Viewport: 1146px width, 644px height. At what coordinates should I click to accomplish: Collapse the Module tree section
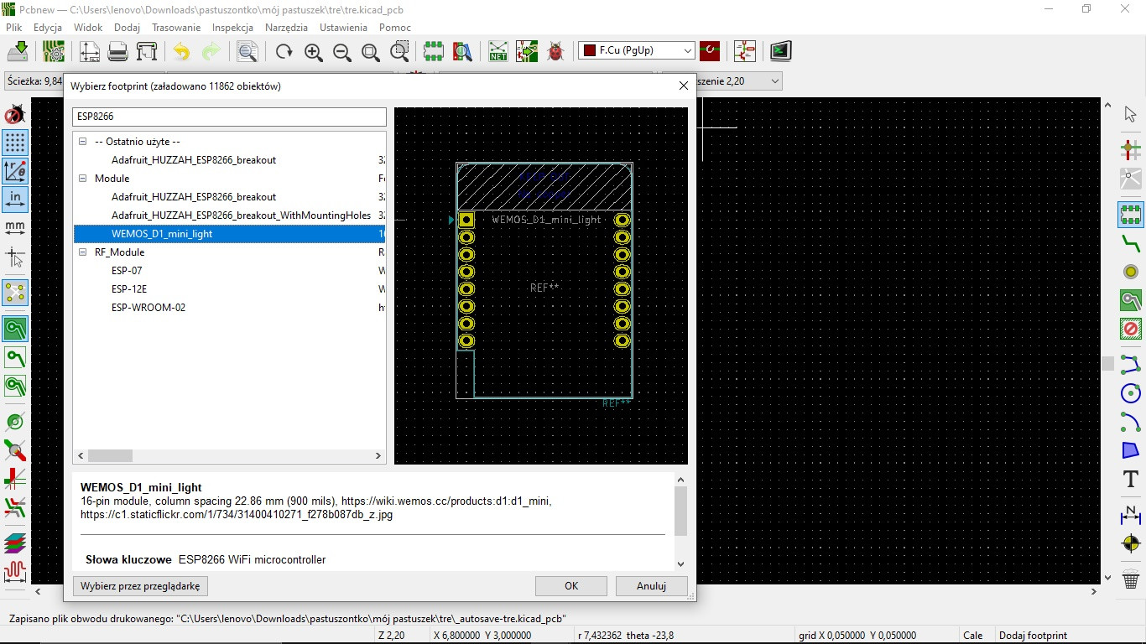click(x=82, y=178)
